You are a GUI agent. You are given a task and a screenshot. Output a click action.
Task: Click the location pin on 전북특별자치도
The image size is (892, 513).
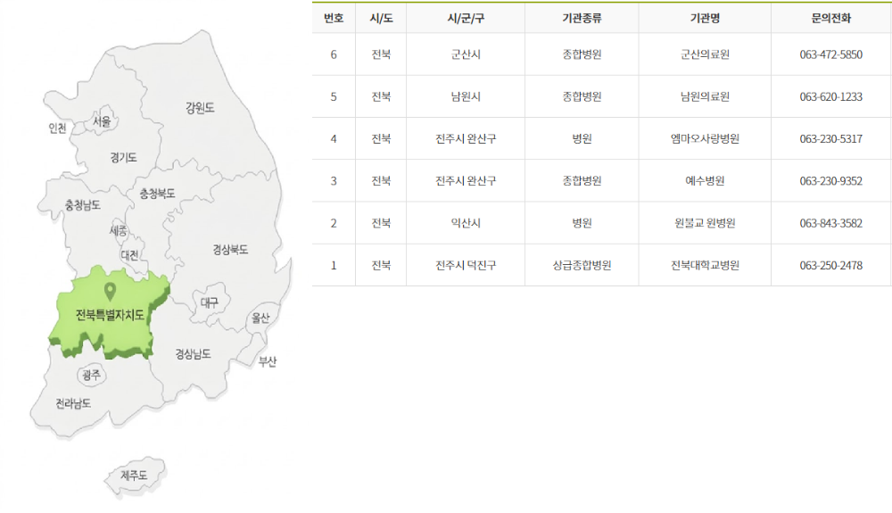(x=110, y=291)
